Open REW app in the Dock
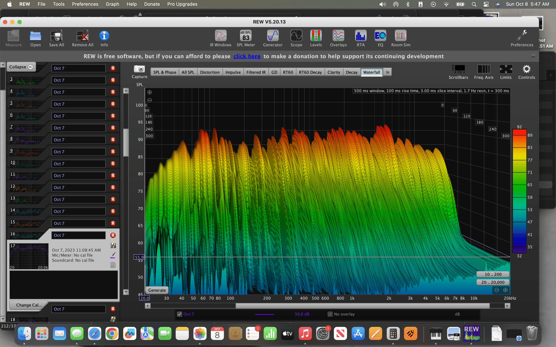This screenshot has width=556, height=347. point(471,333)
